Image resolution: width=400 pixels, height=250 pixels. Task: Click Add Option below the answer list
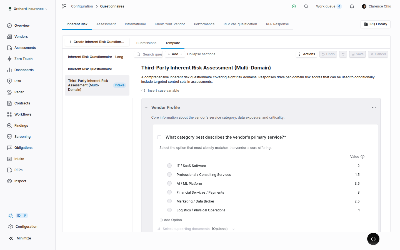(x=171, y=220)
